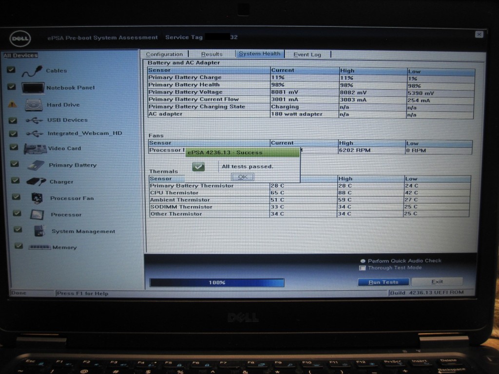Click OK in the success dialog
The image size is (499, 374).
click(243, 177)
